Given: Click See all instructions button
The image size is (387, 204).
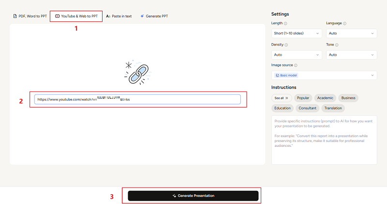Looking at the screenshot, I should point(282,98).
